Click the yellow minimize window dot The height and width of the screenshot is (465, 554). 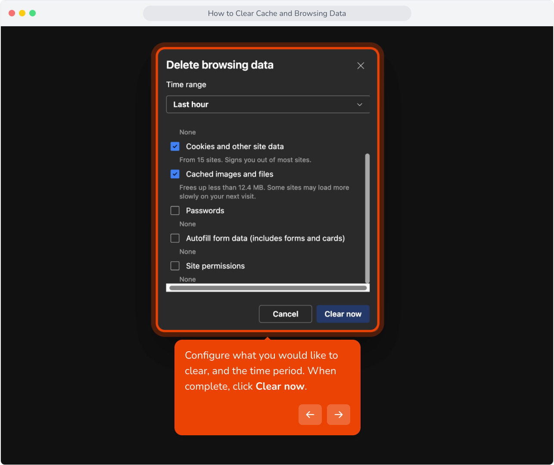22,13
